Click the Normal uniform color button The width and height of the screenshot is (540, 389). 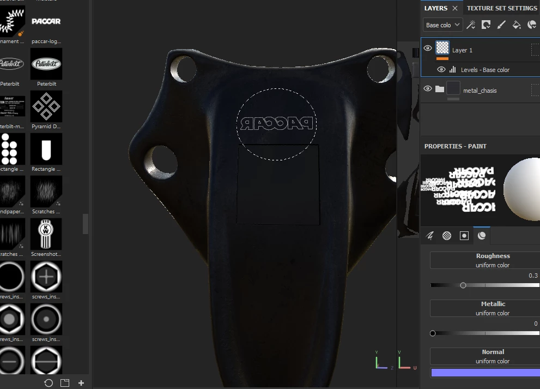click(485, 356)
